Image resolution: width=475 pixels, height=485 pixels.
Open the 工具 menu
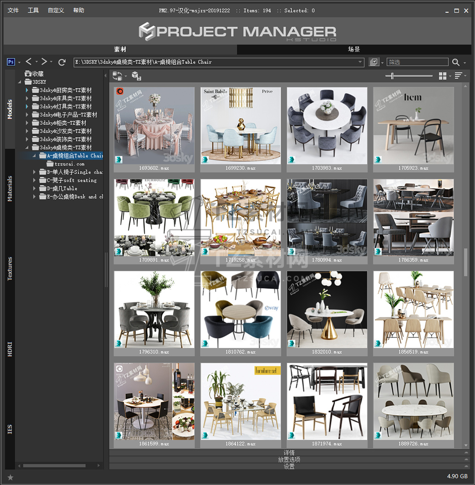[33, 11]
